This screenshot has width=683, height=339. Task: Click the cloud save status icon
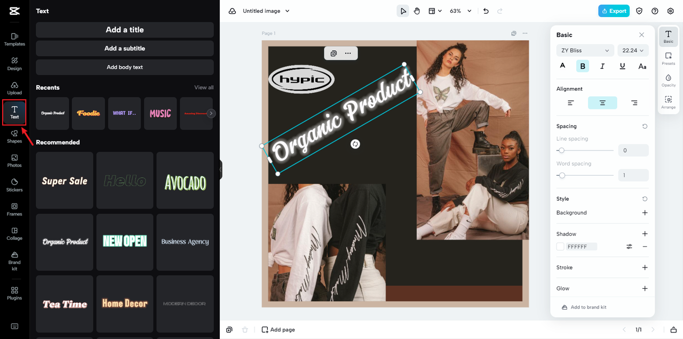(x=232, y=11)
